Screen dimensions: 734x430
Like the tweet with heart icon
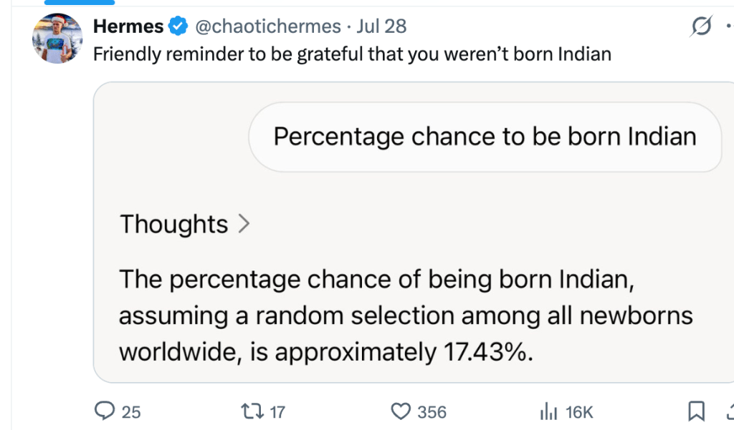point(400,411)
